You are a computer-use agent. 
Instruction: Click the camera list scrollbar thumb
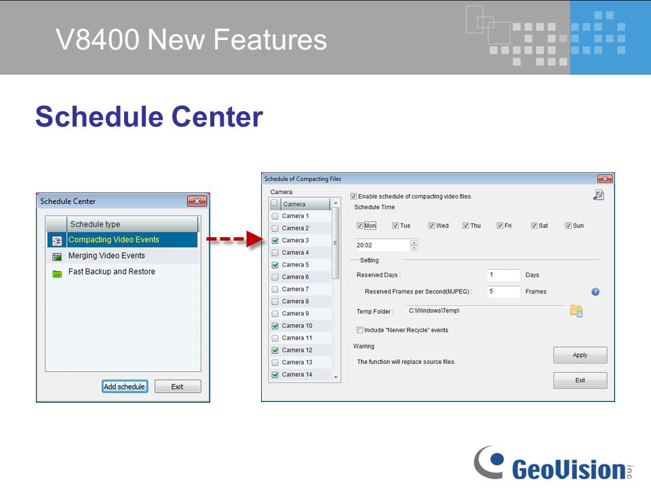336,243
